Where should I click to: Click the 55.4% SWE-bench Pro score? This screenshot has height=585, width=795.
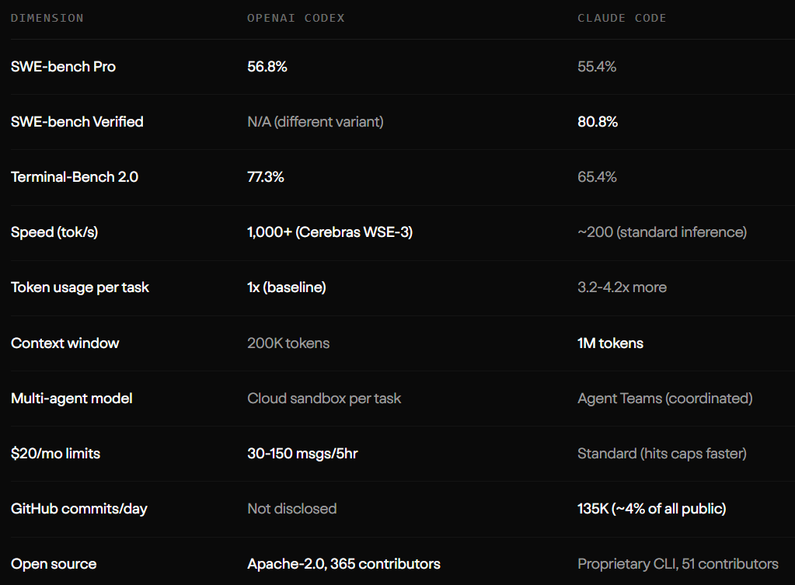tap(597, 67)
